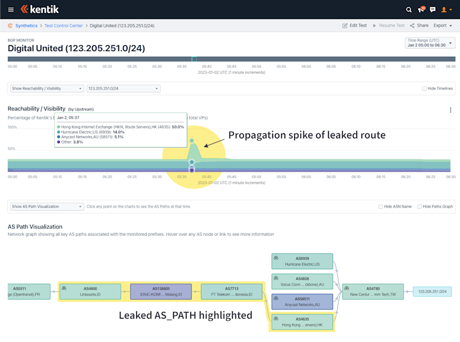Open Show AS Path Visualization dropdown
460x342 pixels.
pyautogui.click(x=47, y=207)
